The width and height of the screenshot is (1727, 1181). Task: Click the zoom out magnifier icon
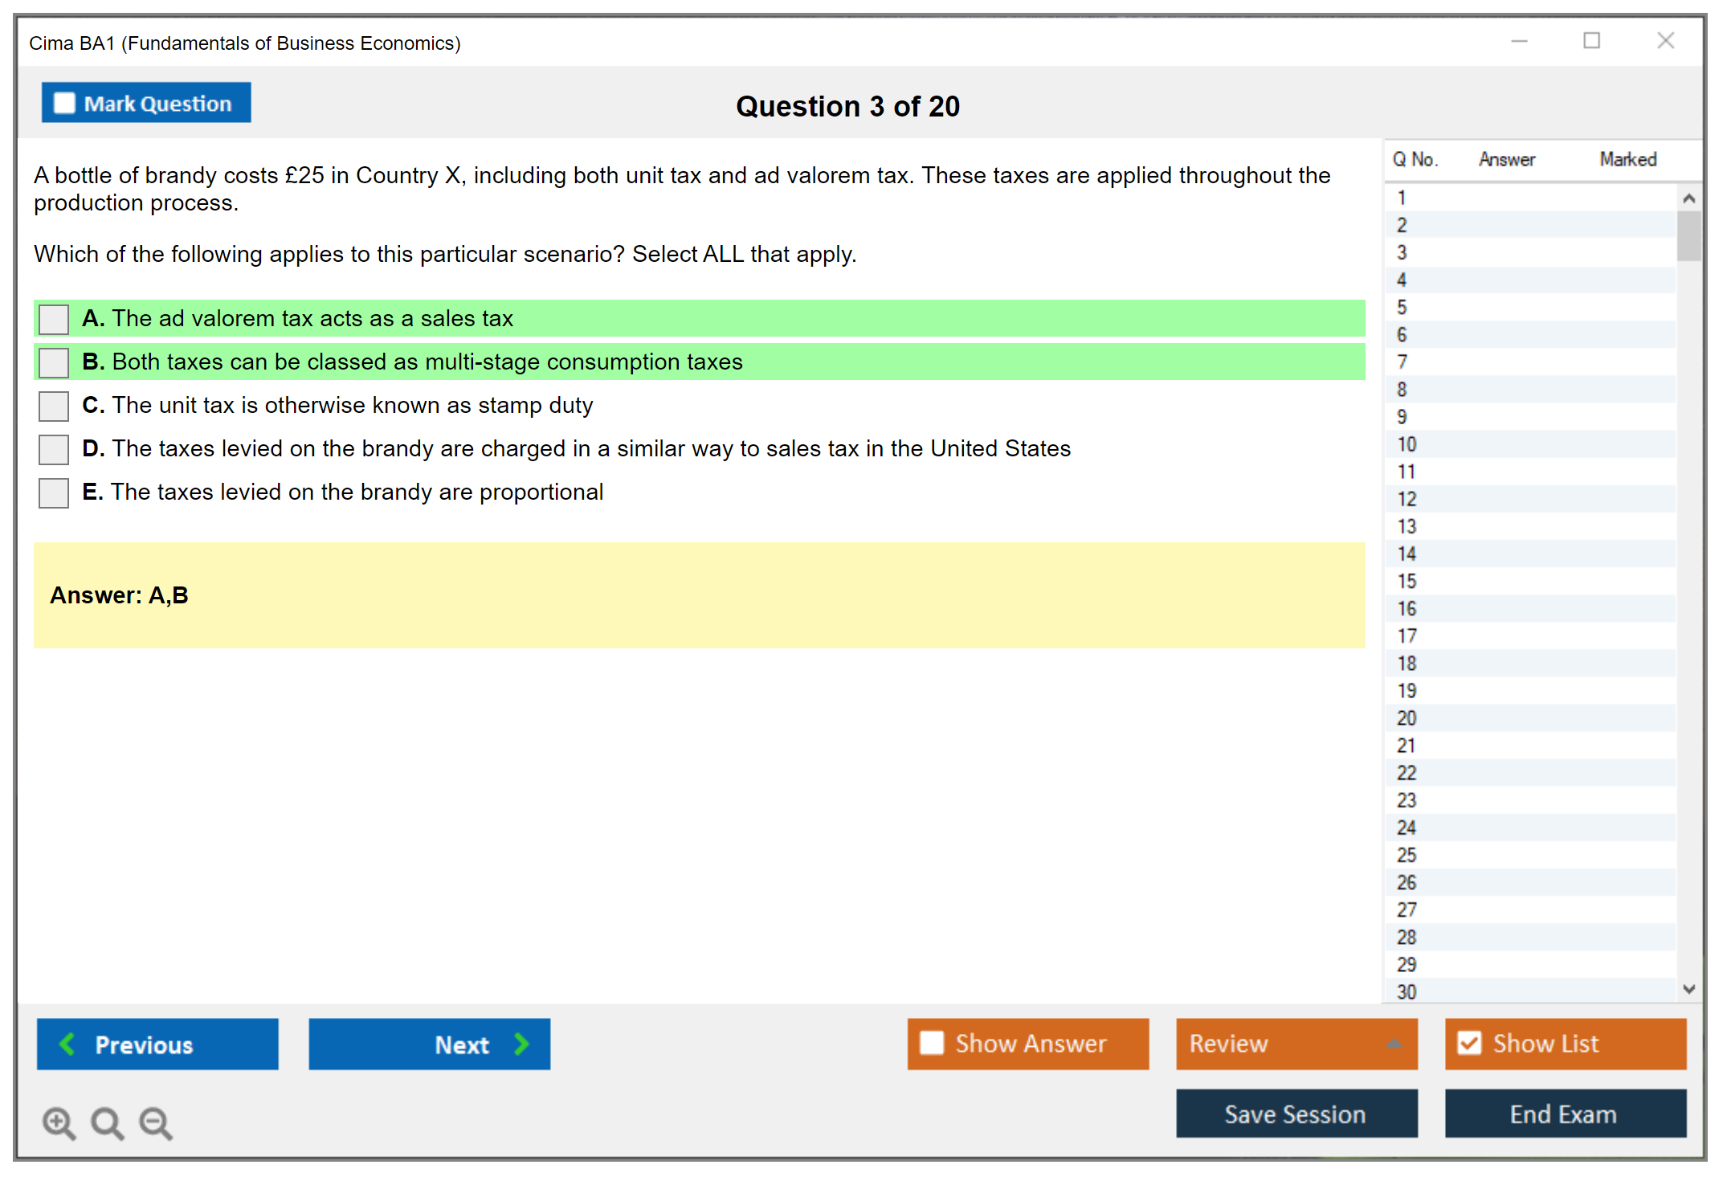point(156,1122)
